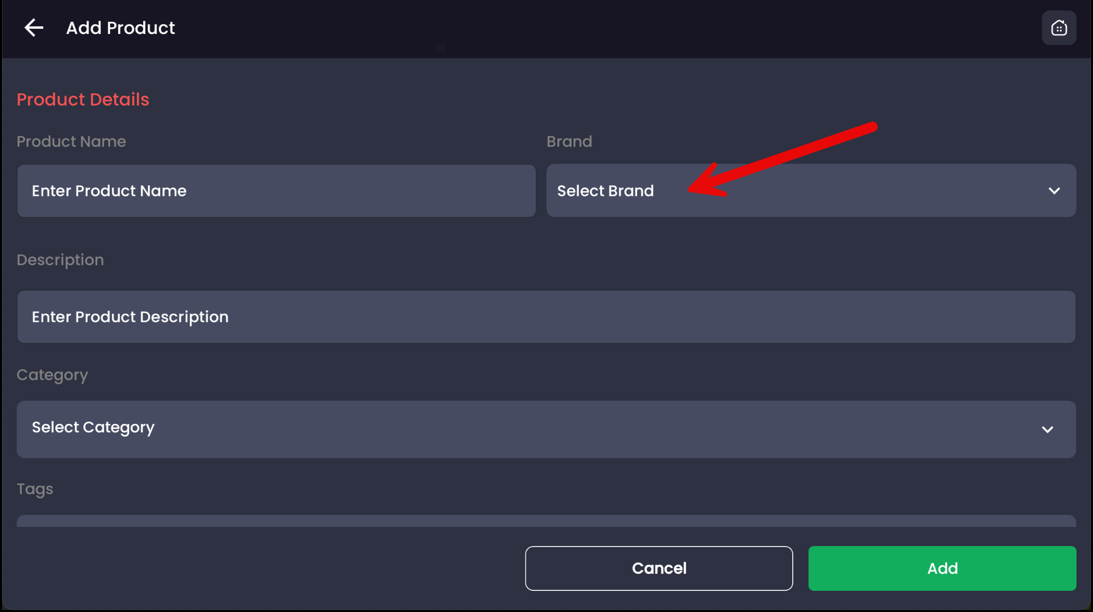Click the red Product Details heading
Image resolution: width=1093 pixels, height=612 pixels.
83,99
